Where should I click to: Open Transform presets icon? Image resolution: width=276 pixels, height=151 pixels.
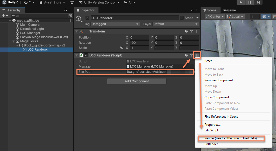pyautogui.click(x=192, y=31)
